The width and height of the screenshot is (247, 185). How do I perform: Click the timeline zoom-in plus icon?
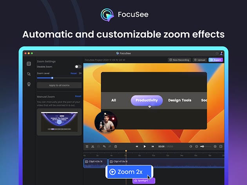point(215,146)
